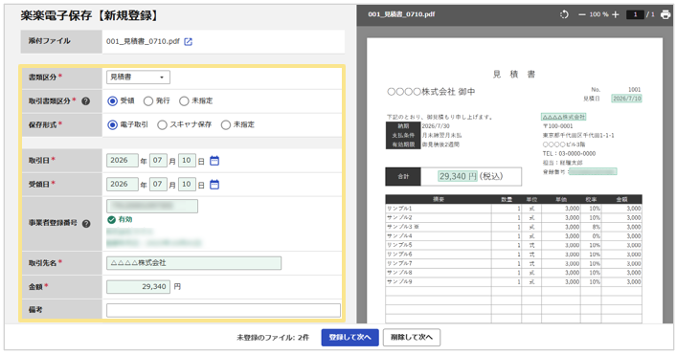This screenshot has width=676, height=355.
Task: Click サンプル1 row in PDF table
Action: coord(513,209)
